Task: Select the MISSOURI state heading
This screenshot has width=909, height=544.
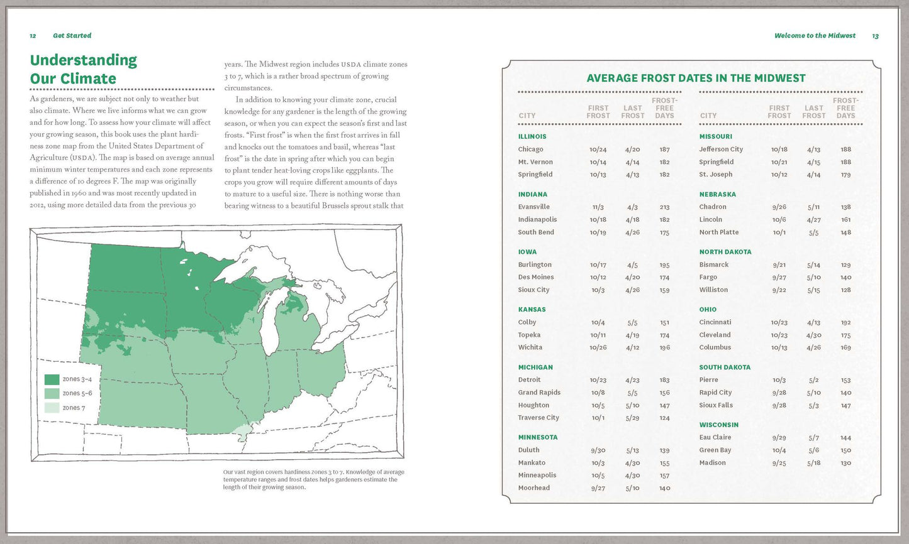Action: click(x=716, y=136)
